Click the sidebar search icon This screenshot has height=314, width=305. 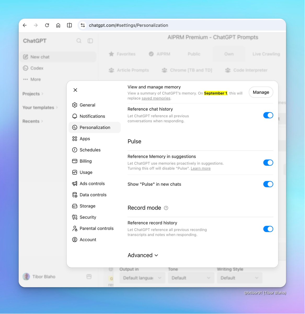point(79,41)
